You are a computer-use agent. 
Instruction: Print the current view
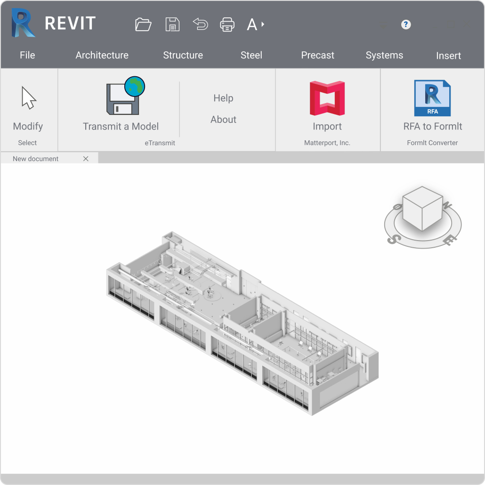click(227, 24)
